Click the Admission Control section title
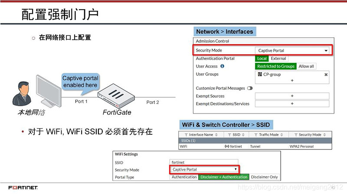Image resolution: width=347 pixels, height=195 pixels. coord(212,41)
